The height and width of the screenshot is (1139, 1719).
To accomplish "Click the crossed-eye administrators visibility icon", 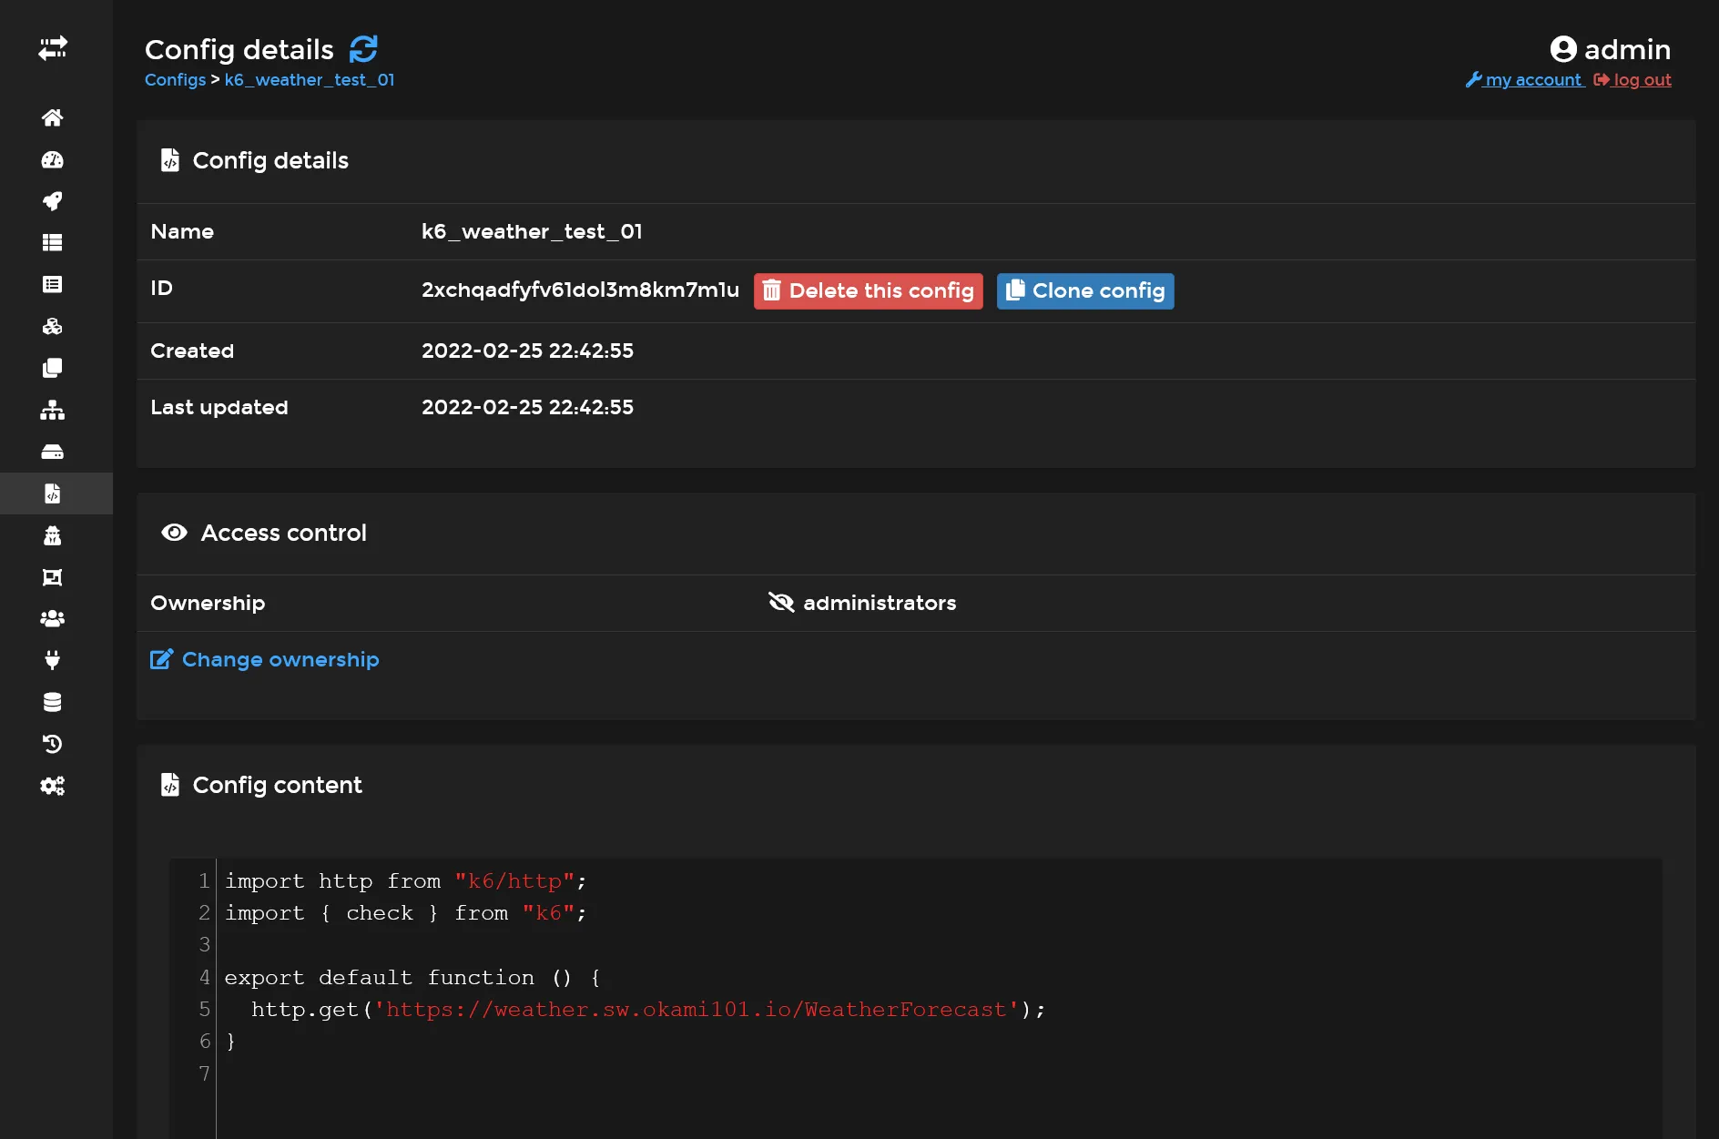I will pyautogui.click(x=781, y=603).
